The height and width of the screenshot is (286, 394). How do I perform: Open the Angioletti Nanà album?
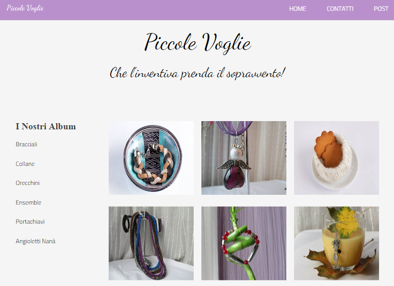pos(36,241)
